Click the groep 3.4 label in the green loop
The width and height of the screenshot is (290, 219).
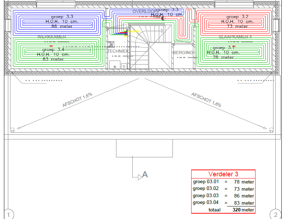click(x=53, y=49)
